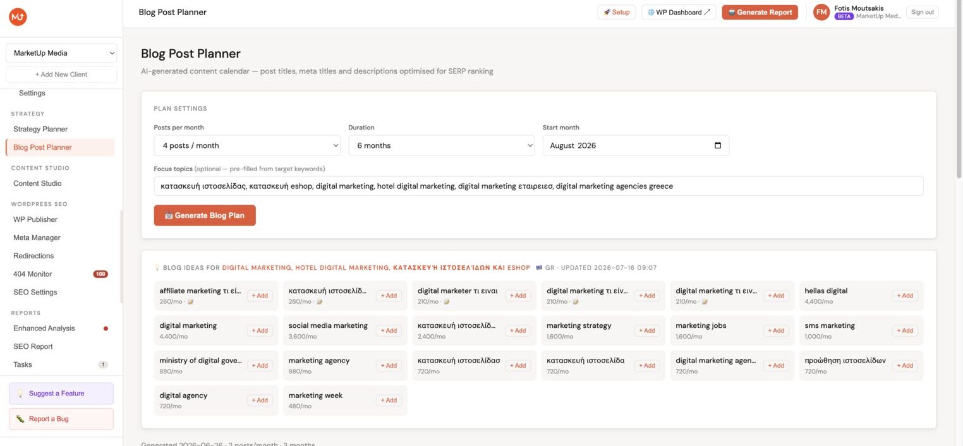Open Strategy Planner in sidebar
963x446 pixels.
pyautogui.click(x=40, y=129)
